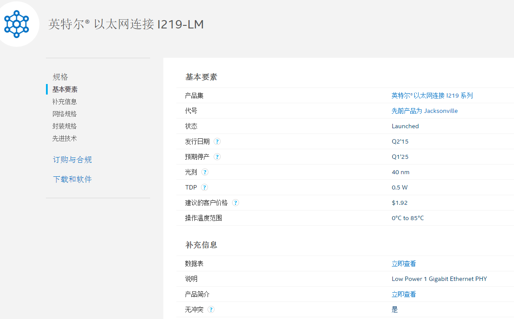This screenshot has width=514, height=319.
Task: Select 基本要素 in the sidebar
Action: coord(65,89)
